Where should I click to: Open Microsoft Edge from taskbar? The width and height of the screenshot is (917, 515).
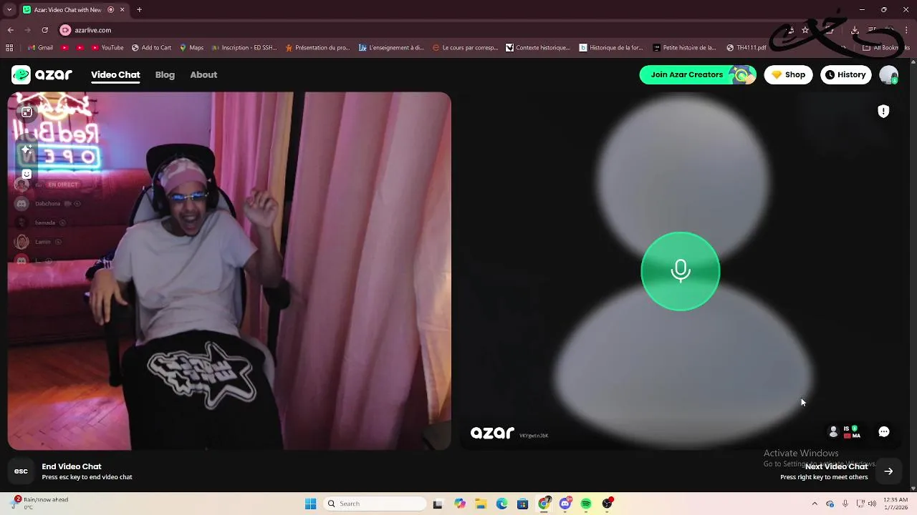tap(501, 504)
